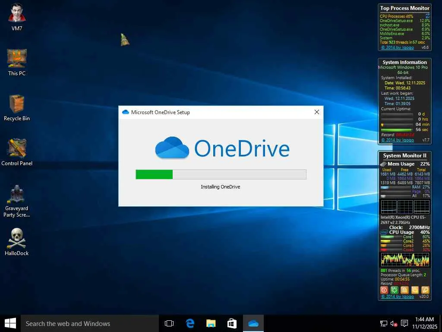The width and height of the screenshot is (442, 332).
Task: Launch Microsoft Edge from the taskbar
Action: [x=190, y=323]
